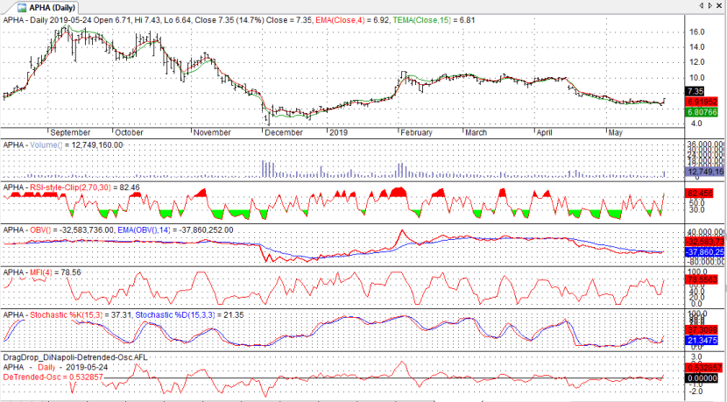
Task: Click the green 6.80766 TEMA value tag
Action: [702, 112]
